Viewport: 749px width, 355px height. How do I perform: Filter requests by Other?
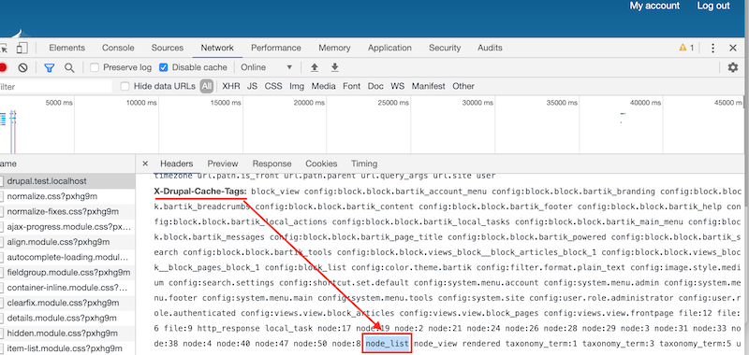point(463,86)
